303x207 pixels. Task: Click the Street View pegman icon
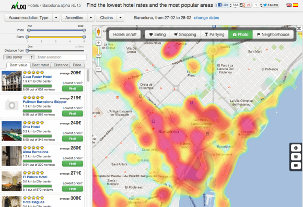pos(98,32)
